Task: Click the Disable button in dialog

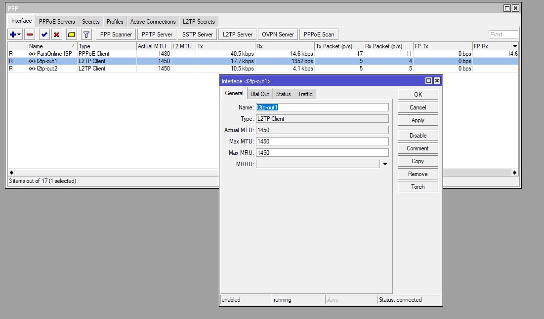Action: (418, 136)
